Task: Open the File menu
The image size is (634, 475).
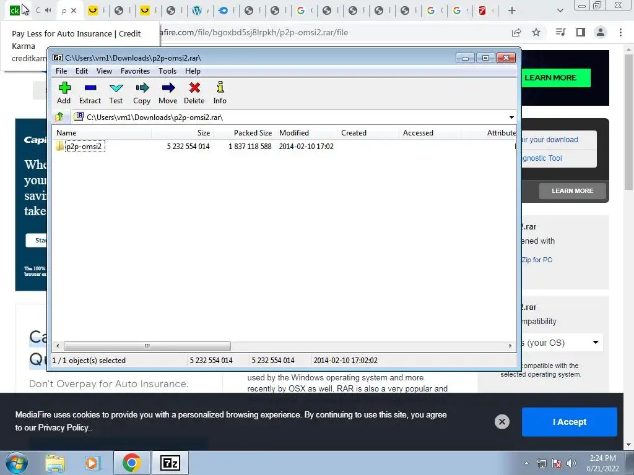Action: click(61, 71)
